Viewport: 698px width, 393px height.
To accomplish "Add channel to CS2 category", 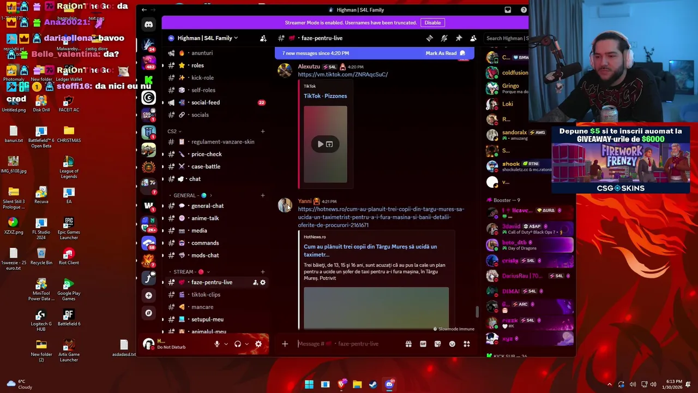I will [x=262, y=132].
